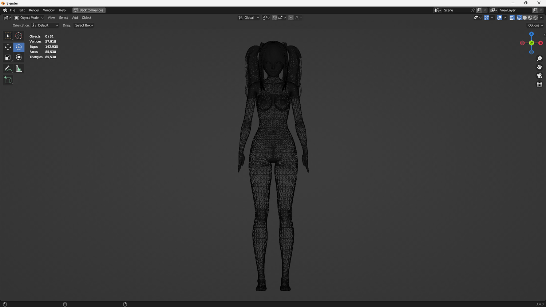The width and height of the screenshot is (546, 307).
Task: Toggle the camera view icon
Action: pyautogui.click(x=539, y=76)
